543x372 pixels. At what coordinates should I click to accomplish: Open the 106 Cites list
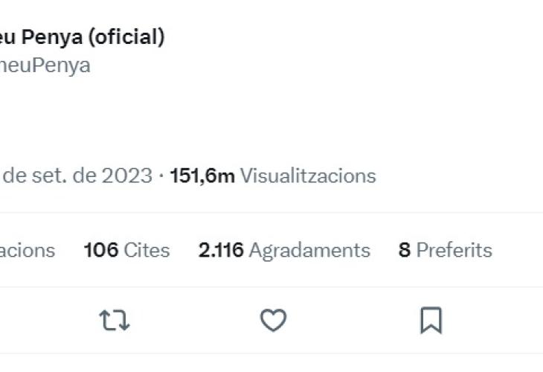(x=126, y=250)
